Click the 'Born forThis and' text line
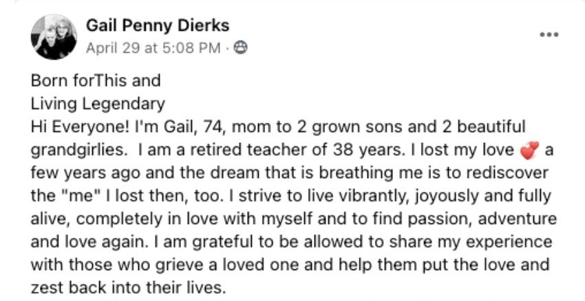 [96, 80]
